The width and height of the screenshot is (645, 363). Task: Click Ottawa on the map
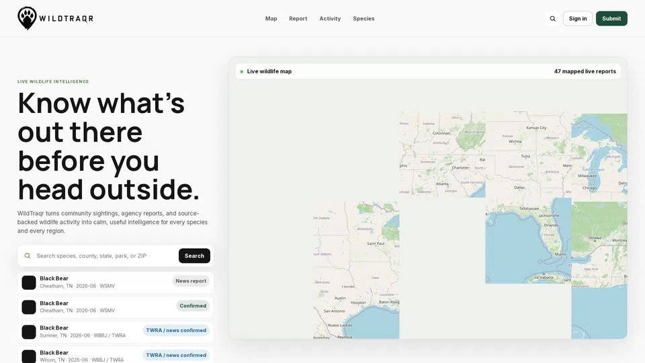[595, 238]
